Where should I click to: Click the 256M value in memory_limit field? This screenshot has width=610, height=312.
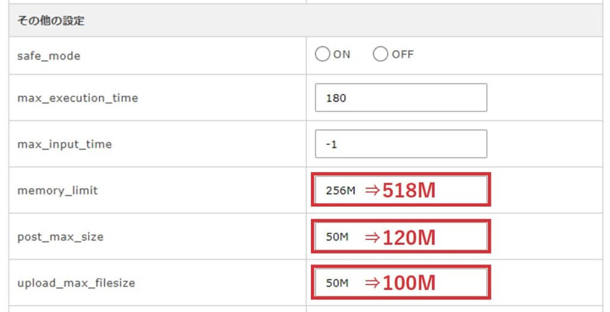[x=340, y=191]
